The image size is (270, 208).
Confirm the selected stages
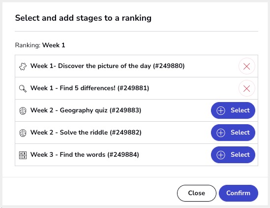[x=239, y=193]
